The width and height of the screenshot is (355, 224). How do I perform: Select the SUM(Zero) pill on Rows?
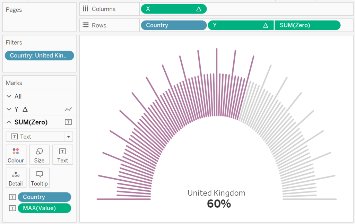point(308,25)
